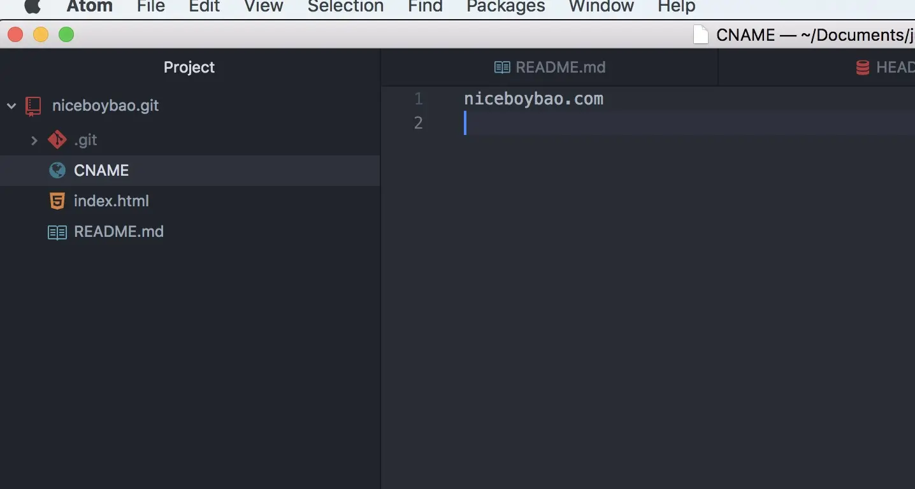Collapse the niceboybao.git project root chevron

coord(11,106)
